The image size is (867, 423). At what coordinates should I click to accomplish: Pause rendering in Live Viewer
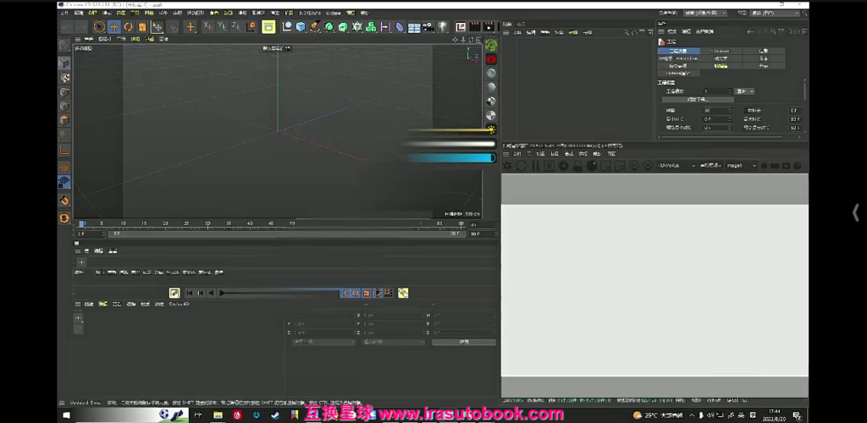536,166
